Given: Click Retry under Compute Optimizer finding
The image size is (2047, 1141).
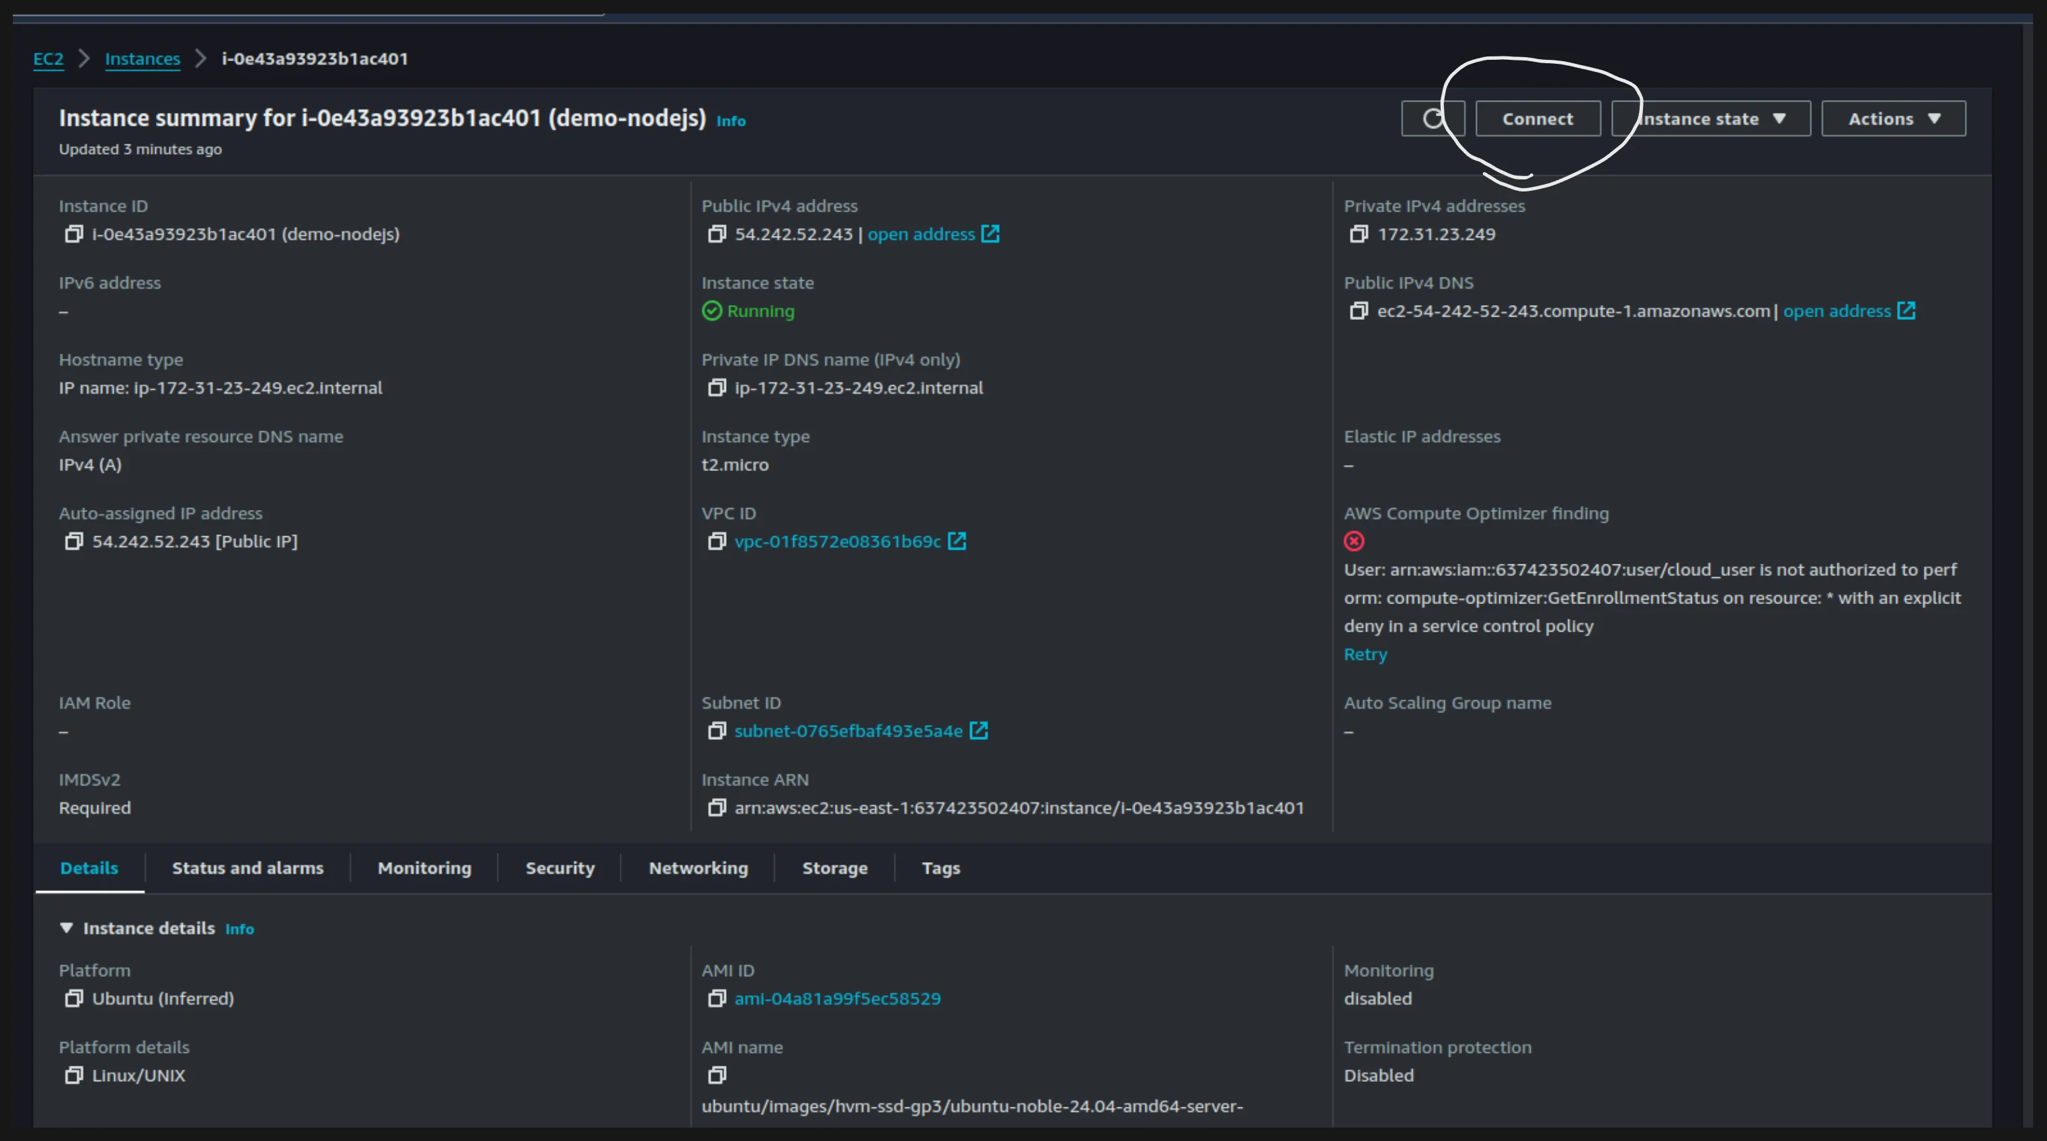Looking at the screenshot, I should point(1365,654).
